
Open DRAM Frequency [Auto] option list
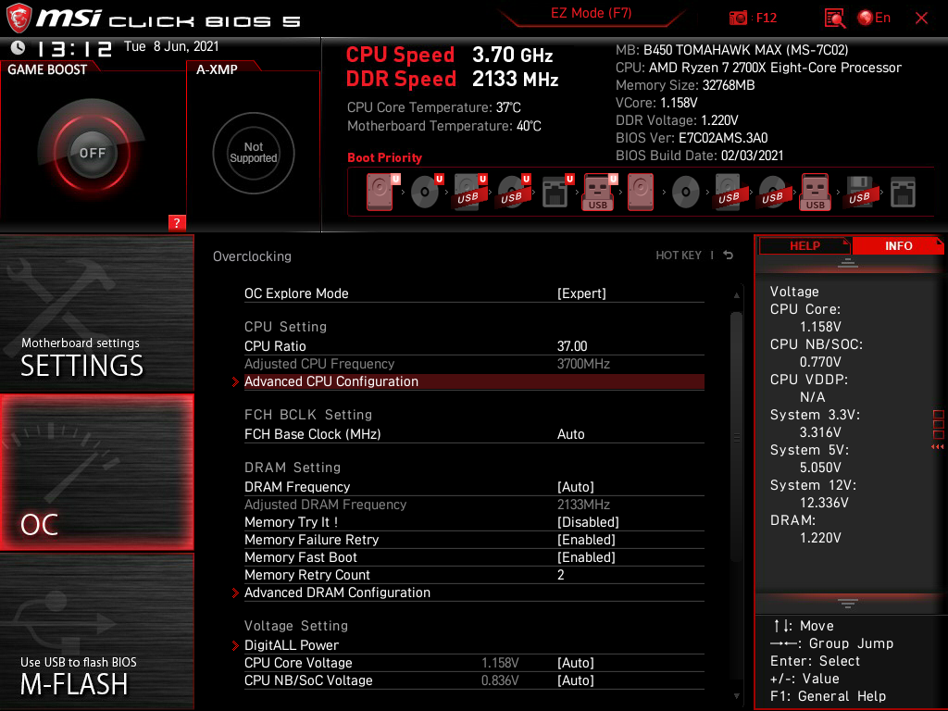coord(474,487)
